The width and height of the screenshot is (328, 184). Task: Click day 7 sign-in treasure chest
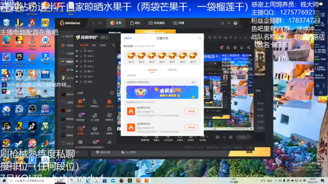tap(193, 56)
